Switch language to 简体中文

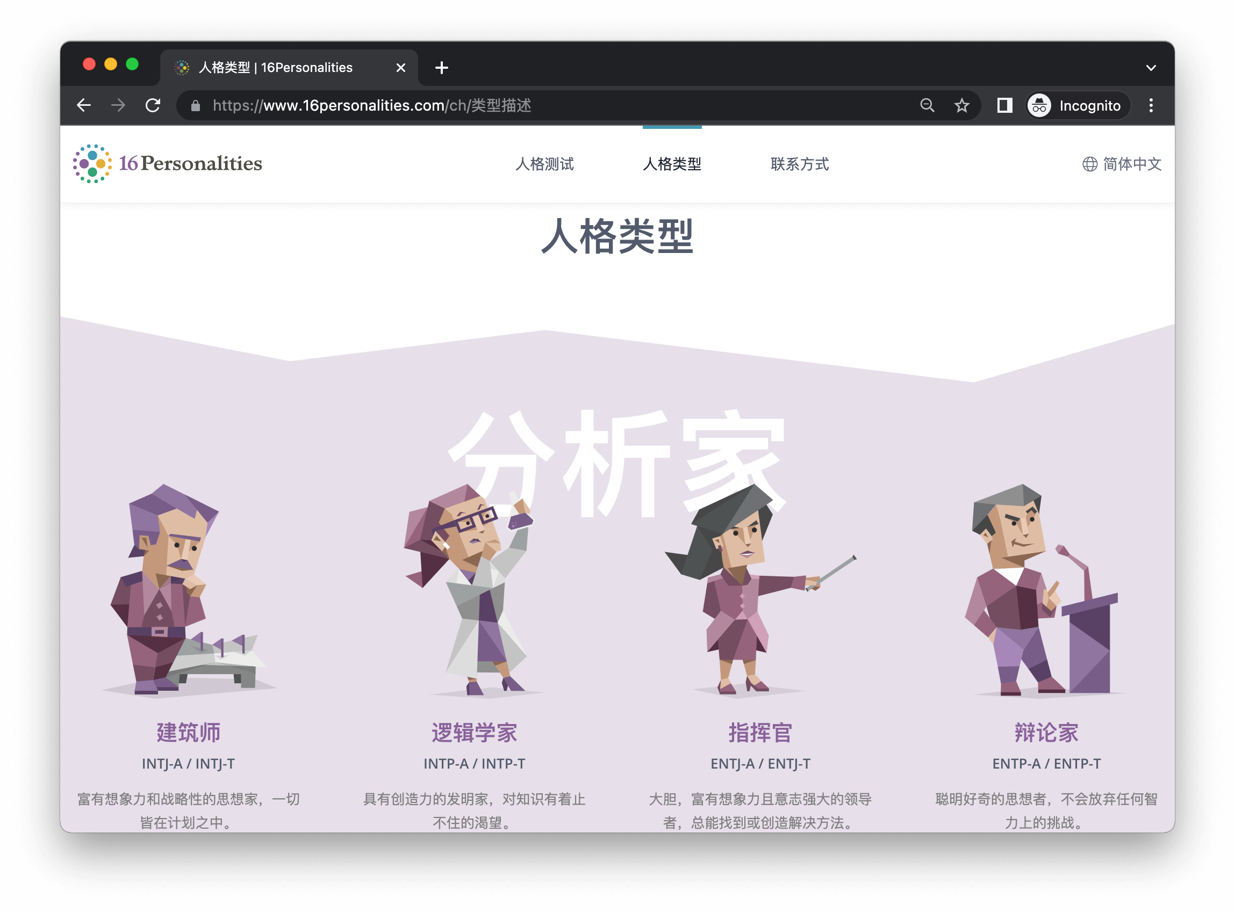pos(1120,164)
